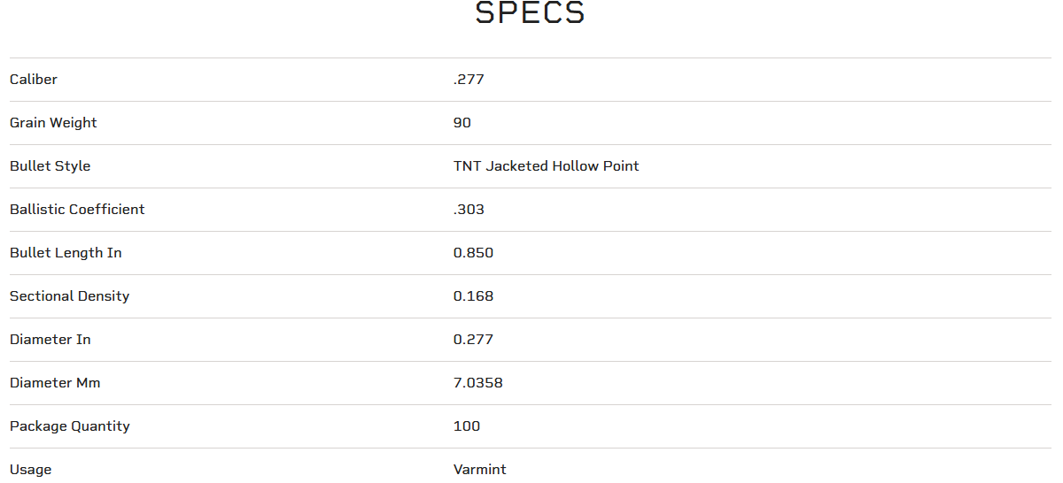Select the Diameter In label
This screenshot has width=1063, height=483.
[50, 340]
